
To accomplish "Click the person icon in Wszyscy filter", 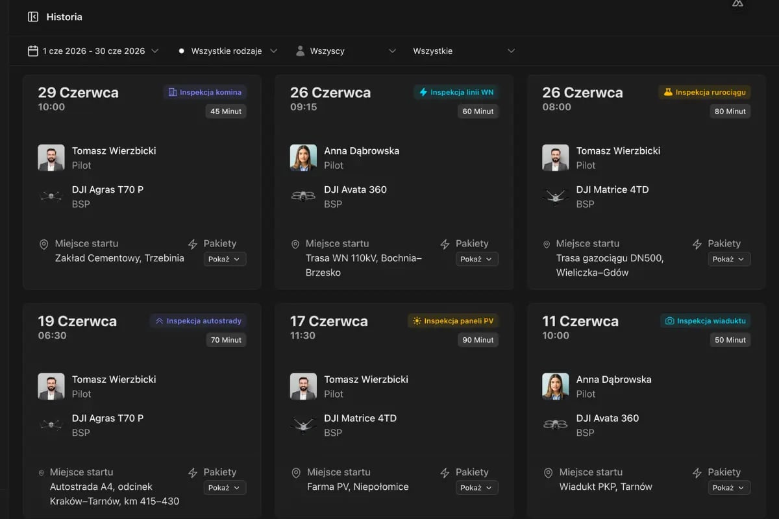I will 300,51.
